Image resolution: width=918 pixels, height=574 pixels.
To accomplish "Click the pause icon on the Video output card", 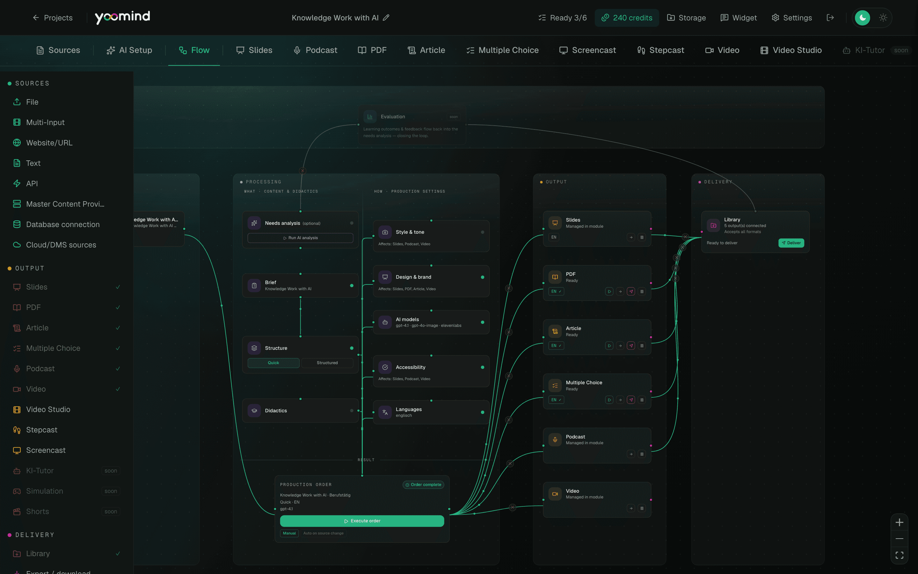I will pyautogui.click(x=642, y=508).
